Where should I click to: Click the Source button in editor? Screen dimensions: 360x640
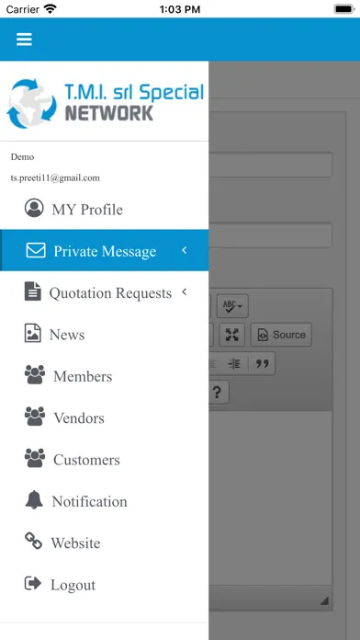coord(281,335)
